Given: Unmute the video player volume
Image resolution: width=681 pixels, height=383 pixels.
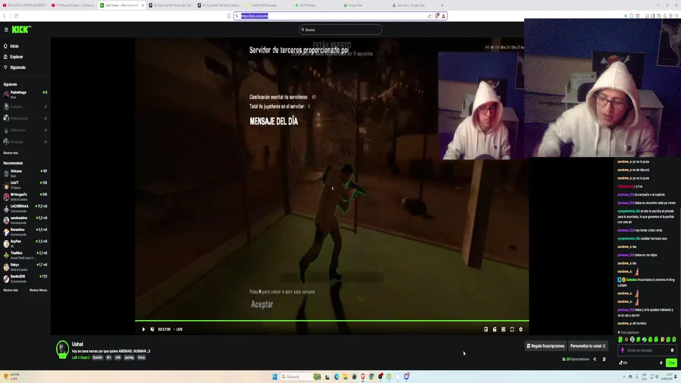Looking at the screenshot, I should [x=152, y=329].
